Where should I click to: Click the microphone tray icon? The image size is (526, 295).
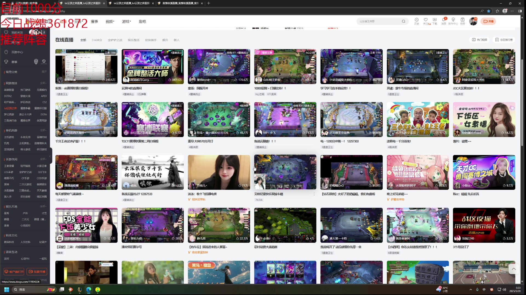pos(477,290)
